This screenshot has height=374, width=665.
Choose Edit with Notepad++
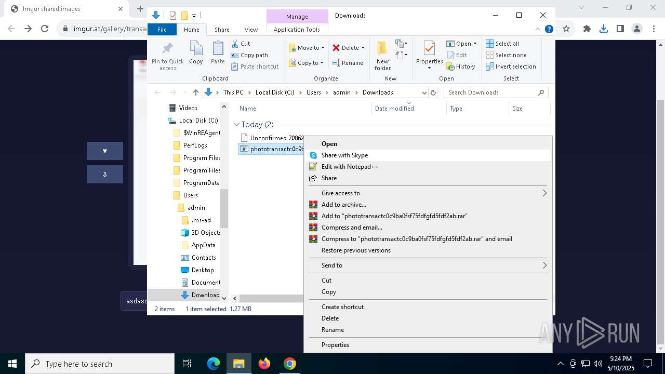point(428,167)
